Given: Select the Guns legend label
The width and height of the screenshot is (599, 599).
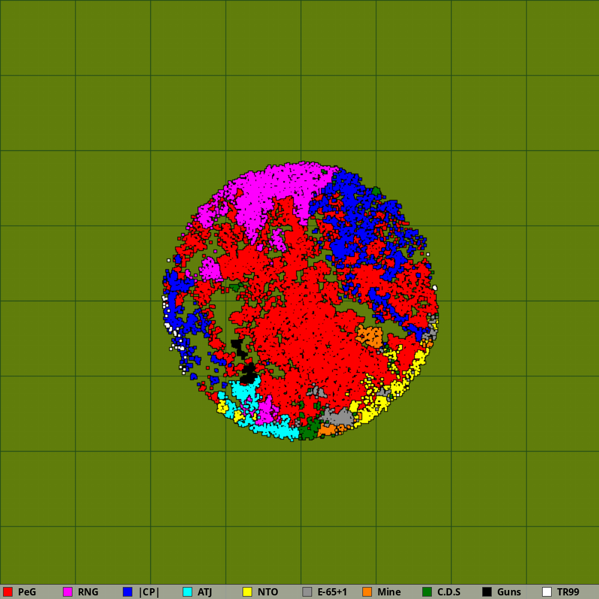Looking at the screenshot, I should click(509, 592).
